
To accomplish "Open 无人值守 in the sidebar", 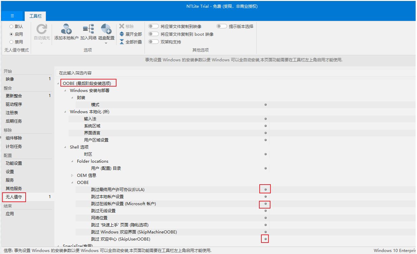I will pos(14,197).
